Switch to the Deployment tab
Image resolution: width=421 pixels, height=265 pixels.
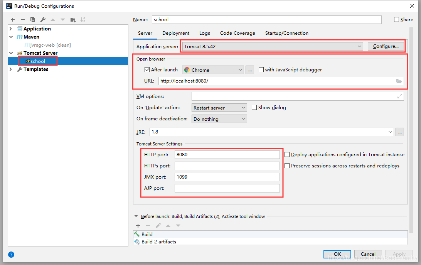176,33
